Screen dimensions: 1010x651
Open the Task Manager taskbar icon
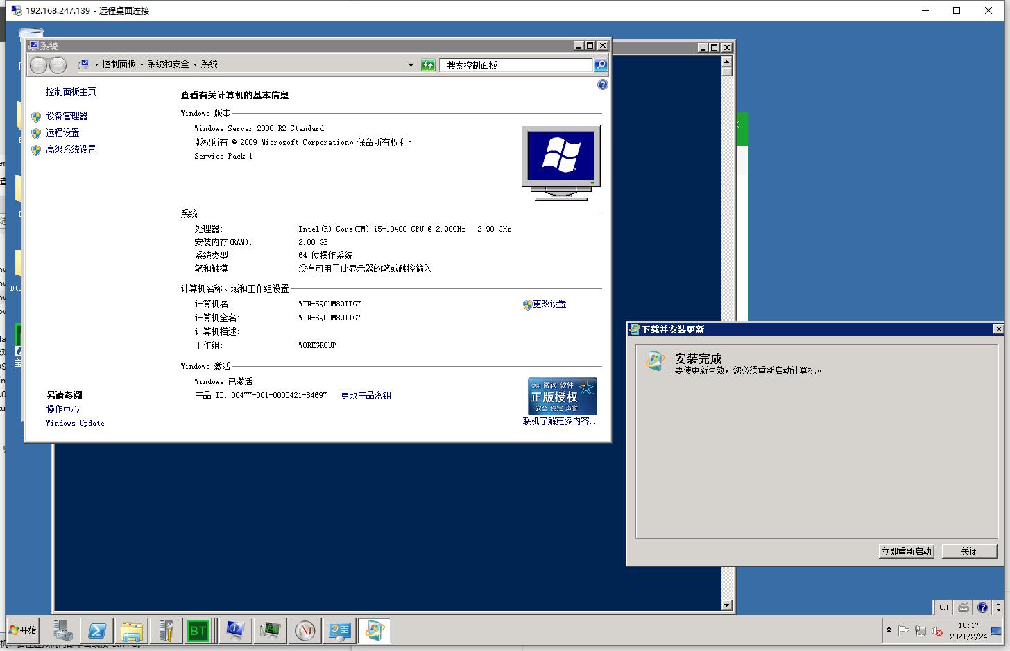click(269, 630)
